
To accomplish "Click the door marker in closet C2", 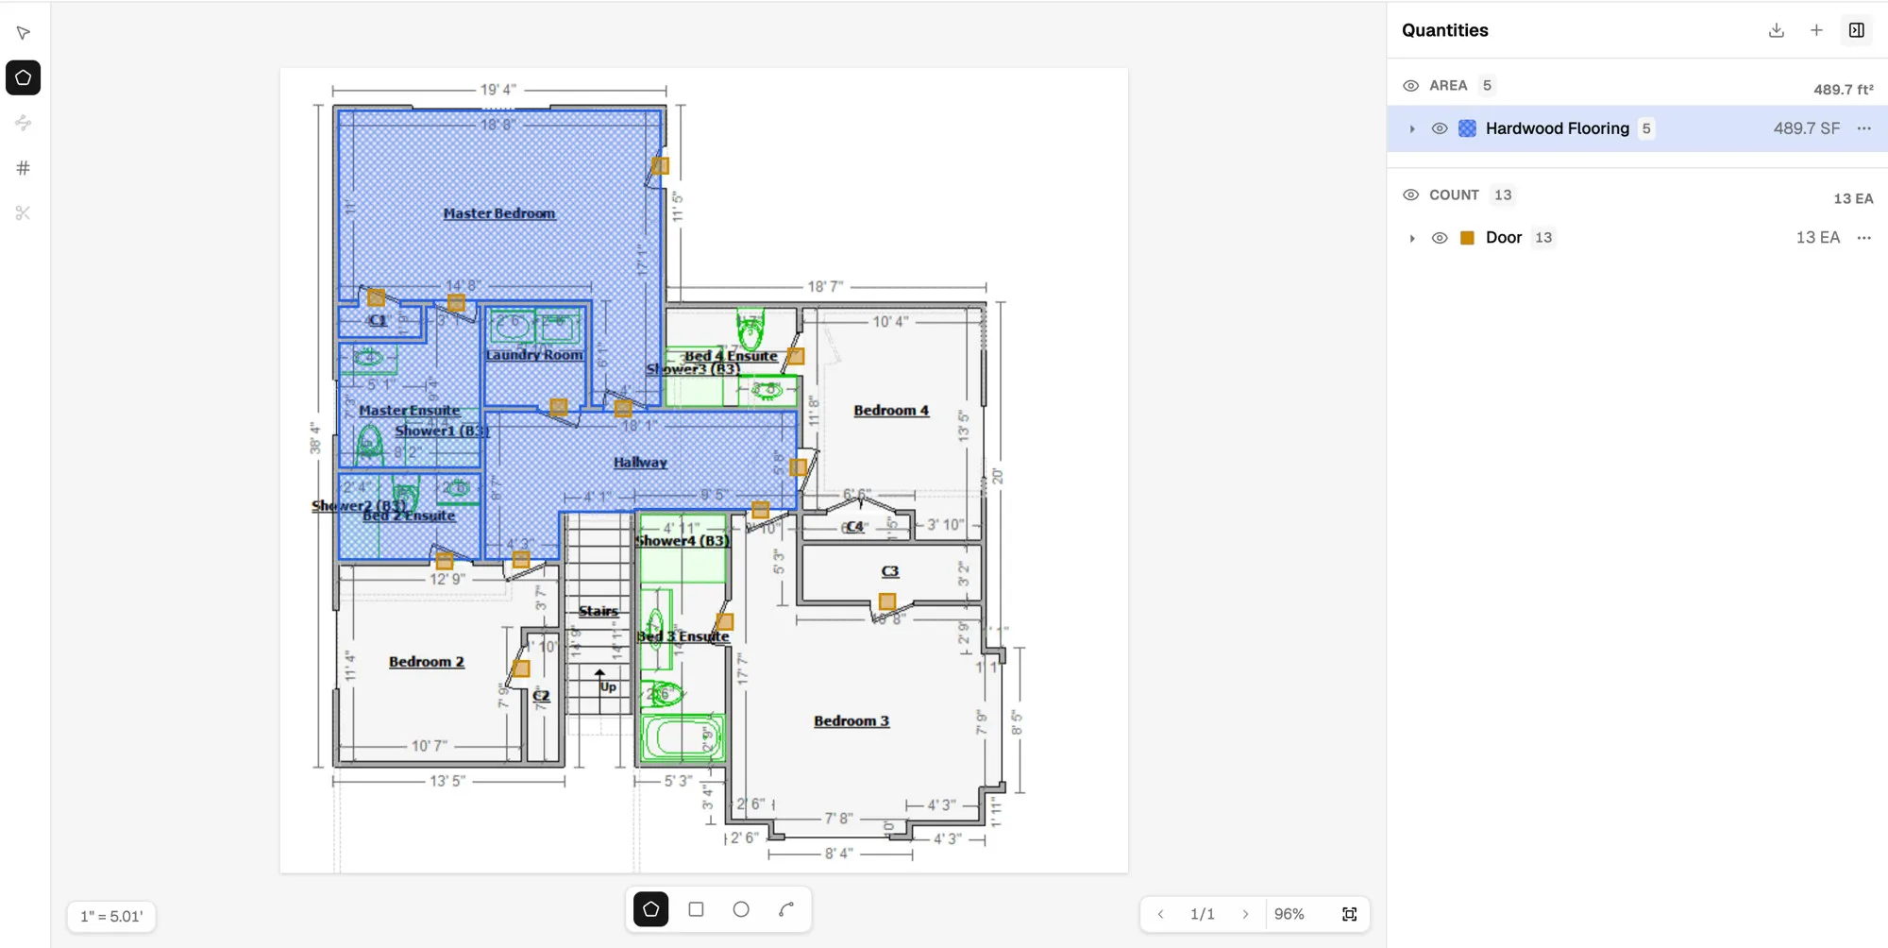I will [521, 669].
